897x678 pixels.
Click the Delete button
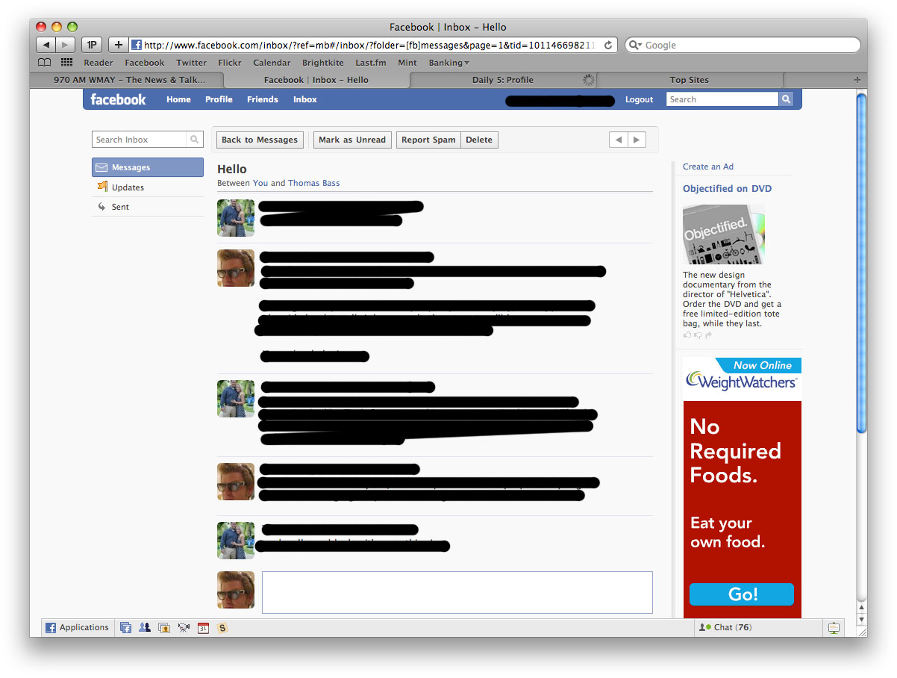click(x=479, y=140)
